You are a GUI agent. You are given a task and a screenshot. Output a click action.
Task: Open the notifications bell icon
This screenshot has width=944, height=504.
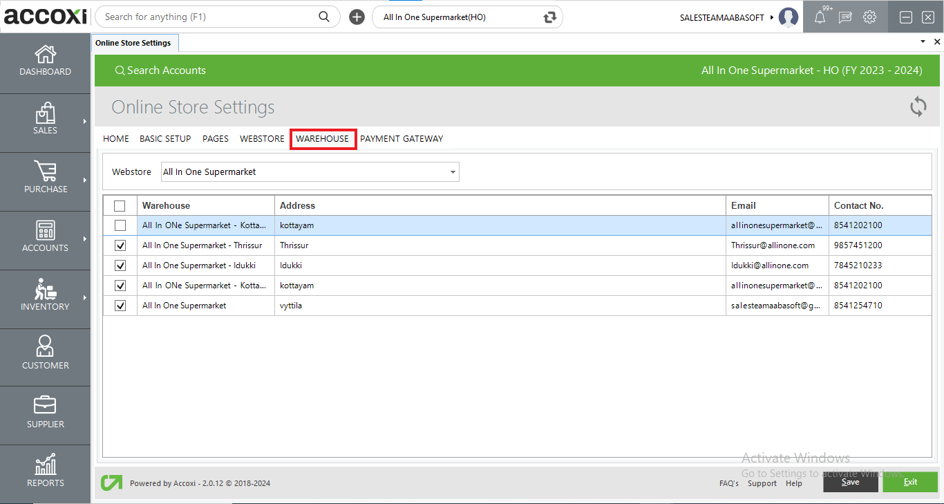pos(820,16)
